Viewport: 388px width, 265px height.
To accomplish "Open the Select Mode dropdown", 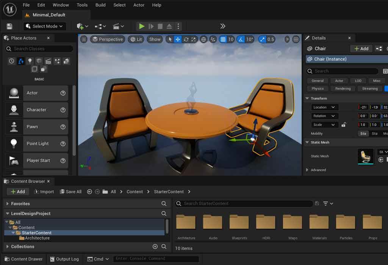I will coord(45,26).
